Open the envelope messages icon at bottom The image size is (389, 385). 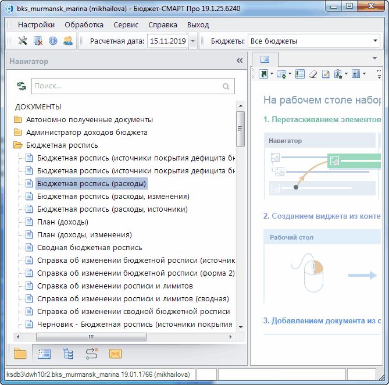pyautogui.click(x=115, y=353)
